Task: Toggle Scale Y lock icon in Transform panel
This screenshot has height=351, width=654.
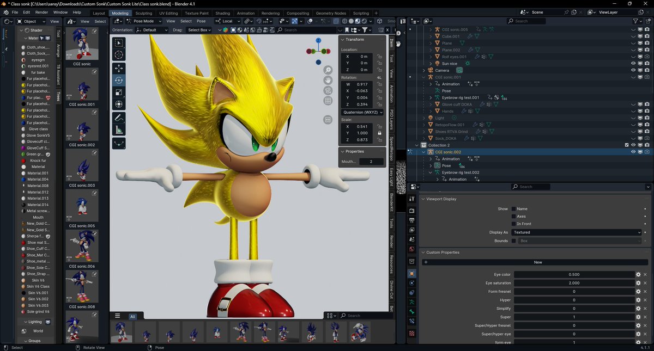Action: pos(379,133)
